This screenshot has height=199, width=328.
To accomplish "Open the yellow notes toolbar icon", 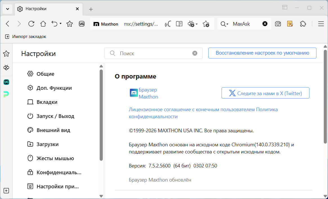I will (290, 24).
